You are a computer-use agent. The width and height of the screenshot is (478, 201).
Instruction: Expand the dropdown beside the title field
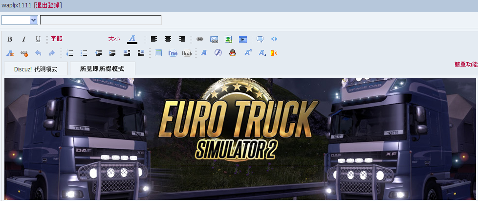coord(33,20)
